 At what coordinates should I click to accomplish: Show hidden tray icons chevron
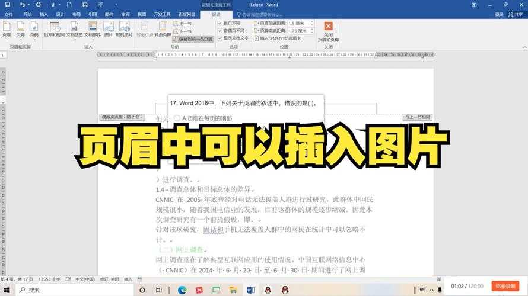(x=431, y=290)
